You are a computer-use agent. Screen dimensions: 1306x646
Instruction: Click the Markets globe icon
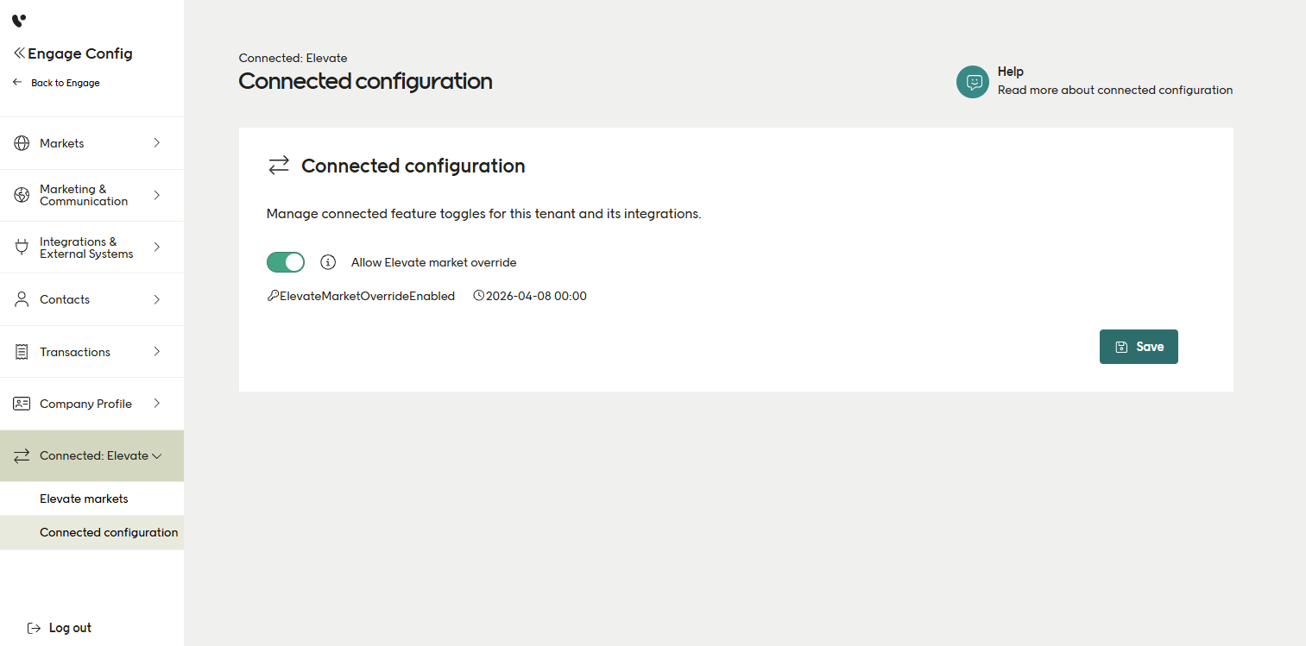22,143
